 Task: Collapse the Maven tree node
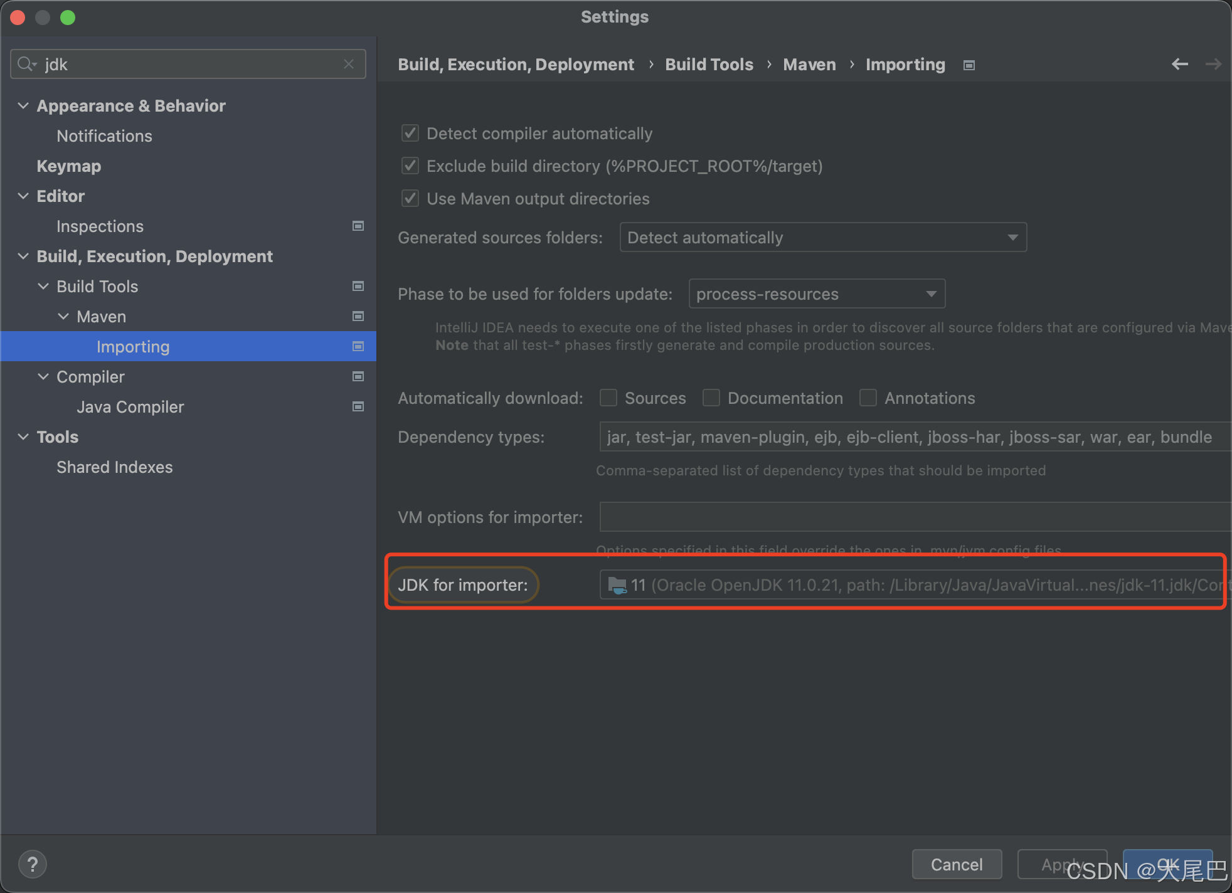(63, 316)
